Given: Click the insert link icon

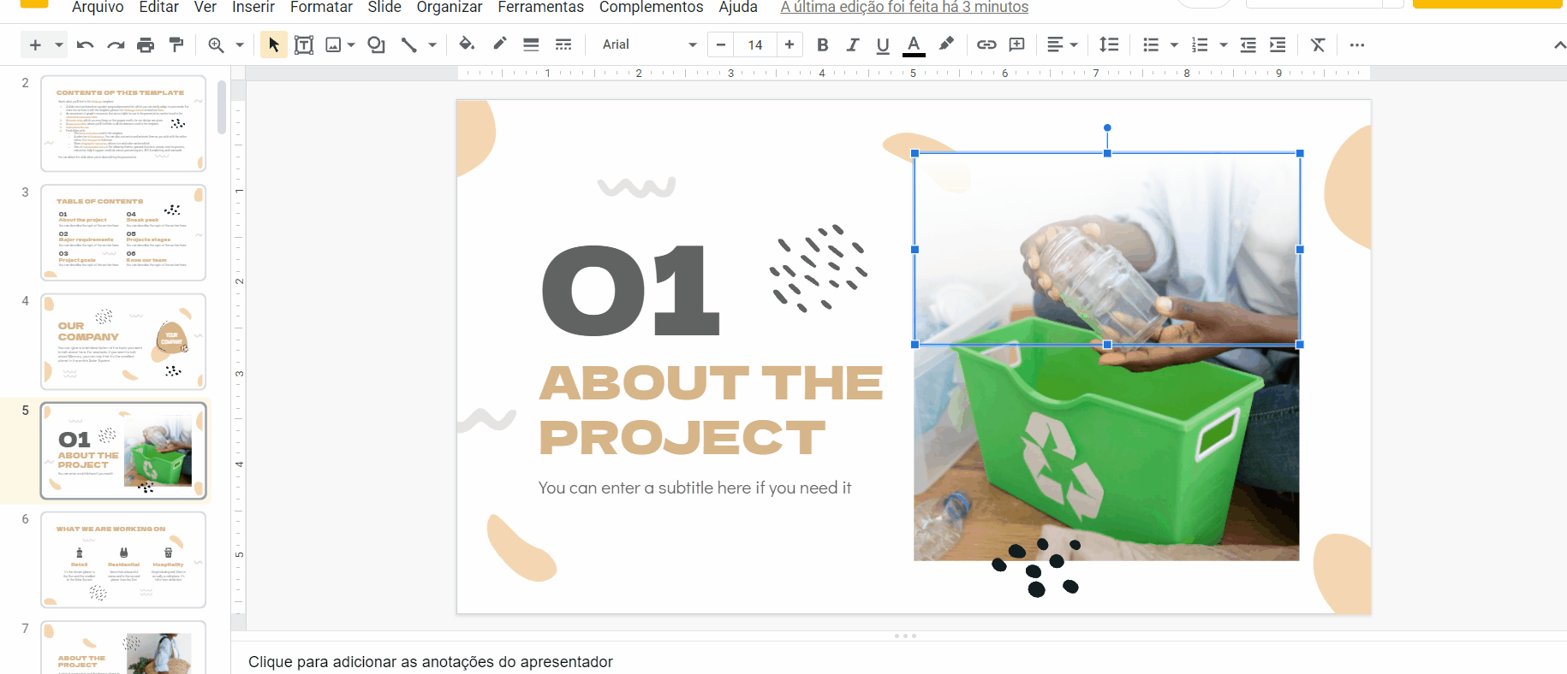Looking at the screenshot, I should click(986, 44).
